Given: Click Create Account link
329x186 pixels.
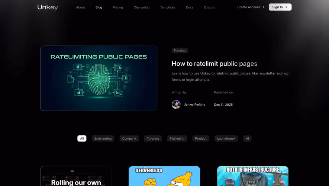Looking at the screenshot, I should 249,7.
